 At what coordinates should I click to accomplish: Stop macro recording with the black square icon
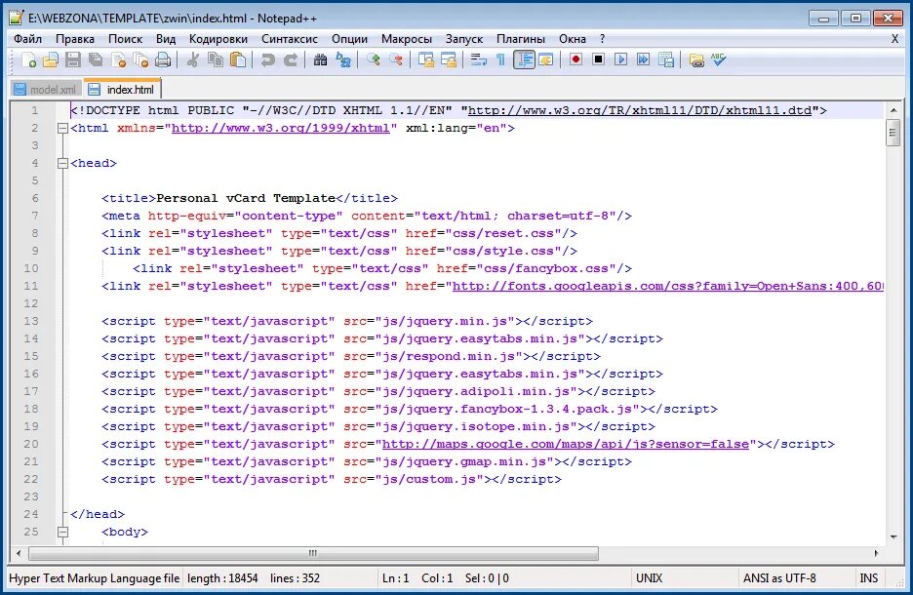[x=598, y=59]
